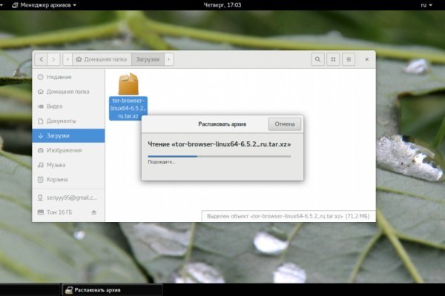Open the Менеджер архивов app menu
The height and width of the screenshot is (296, 445).
point(41,4)
